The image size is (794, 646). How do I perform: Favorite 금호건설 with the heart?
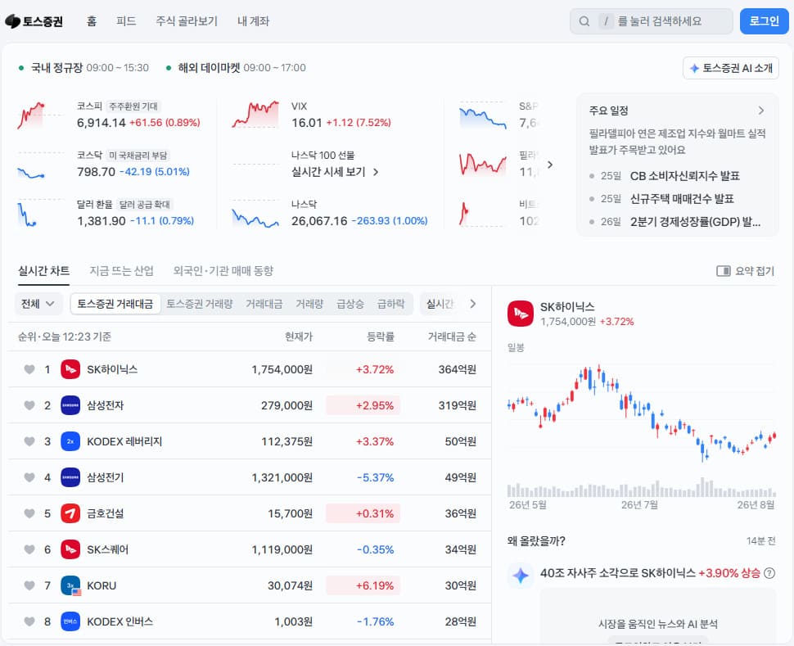29,513
